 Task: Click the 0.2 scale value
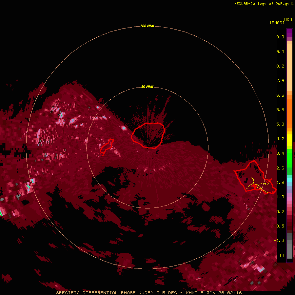click(x=280, y=212)
